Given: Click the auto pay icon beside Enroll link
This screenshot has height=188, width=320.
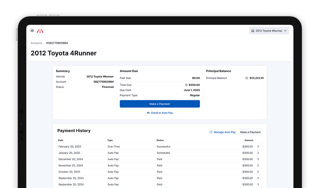Looking at the screenshot, I should [x=148, y=113].
